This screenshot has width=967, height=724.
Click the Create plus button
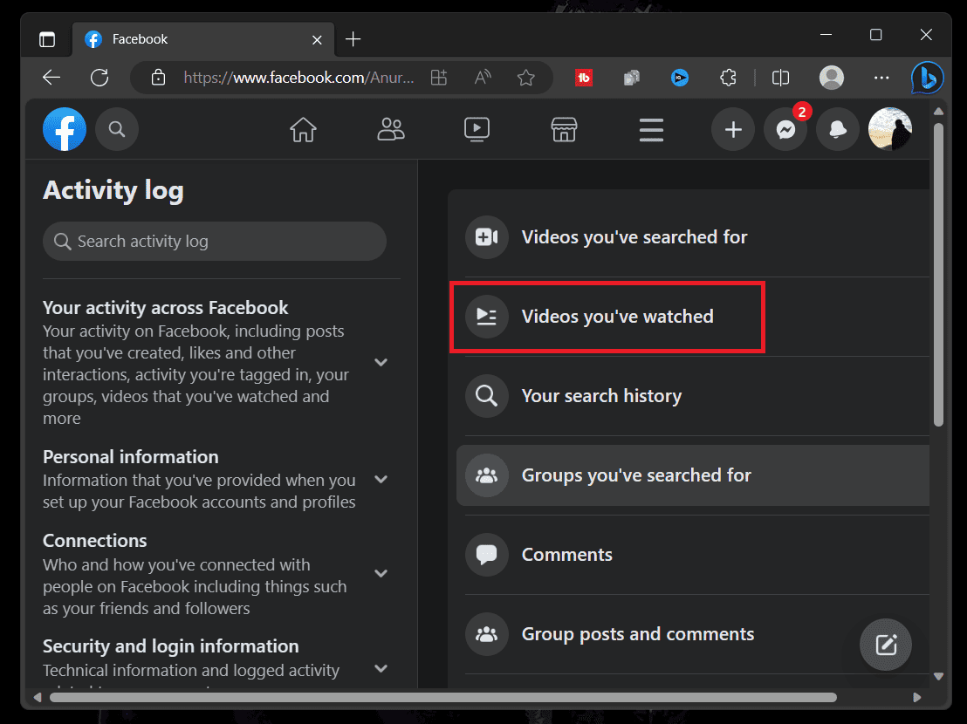pos(732,129)
